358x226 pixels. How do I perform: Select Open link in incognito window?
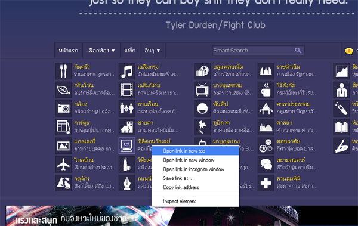click(x=195, y=169)
